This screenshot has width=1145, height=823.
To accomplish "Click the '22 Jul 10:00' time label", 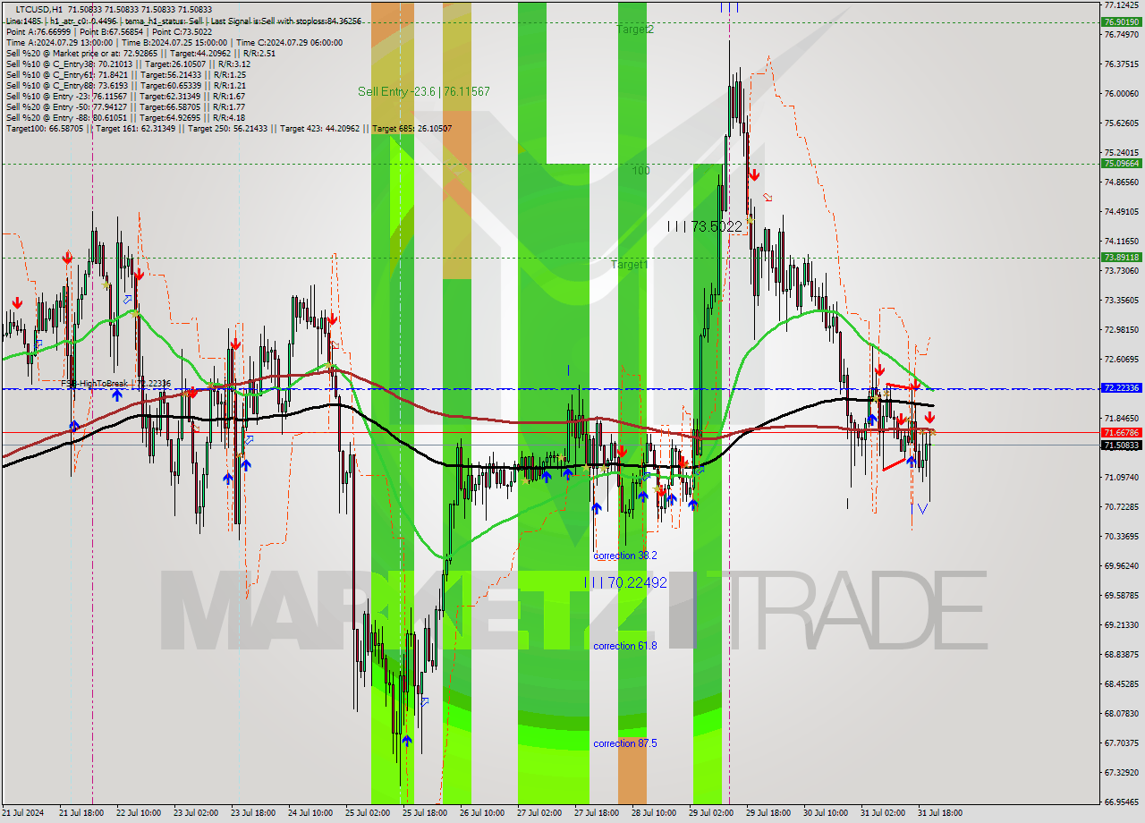I will click(138, 813).
